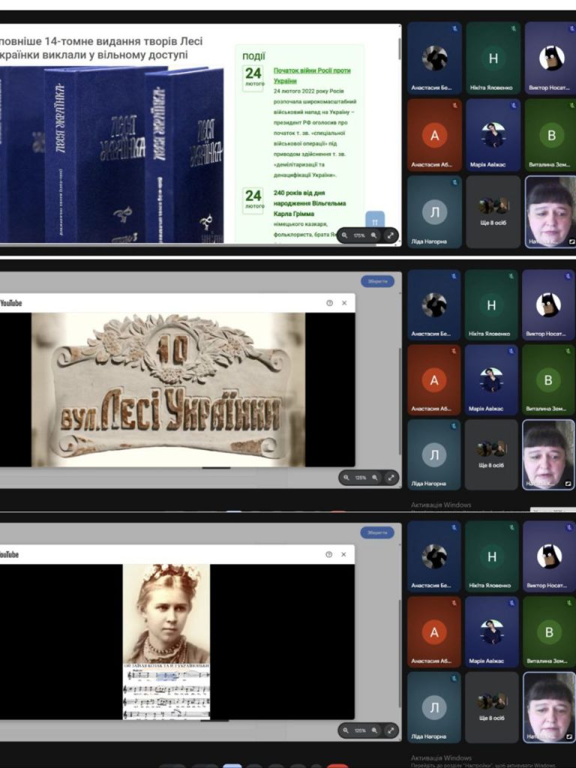The height and width of the screenshot is (768, 576).
Task: Click the blue scroll-to-top arrow on the webpage
Action: pyautogui.click(x=375, y=220)
